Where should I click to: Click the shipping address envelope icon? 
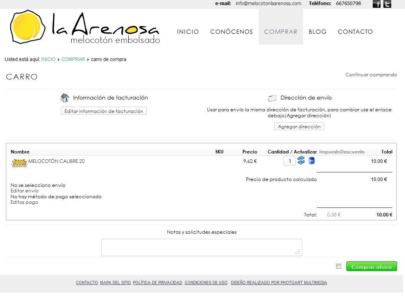click(272, 98)
